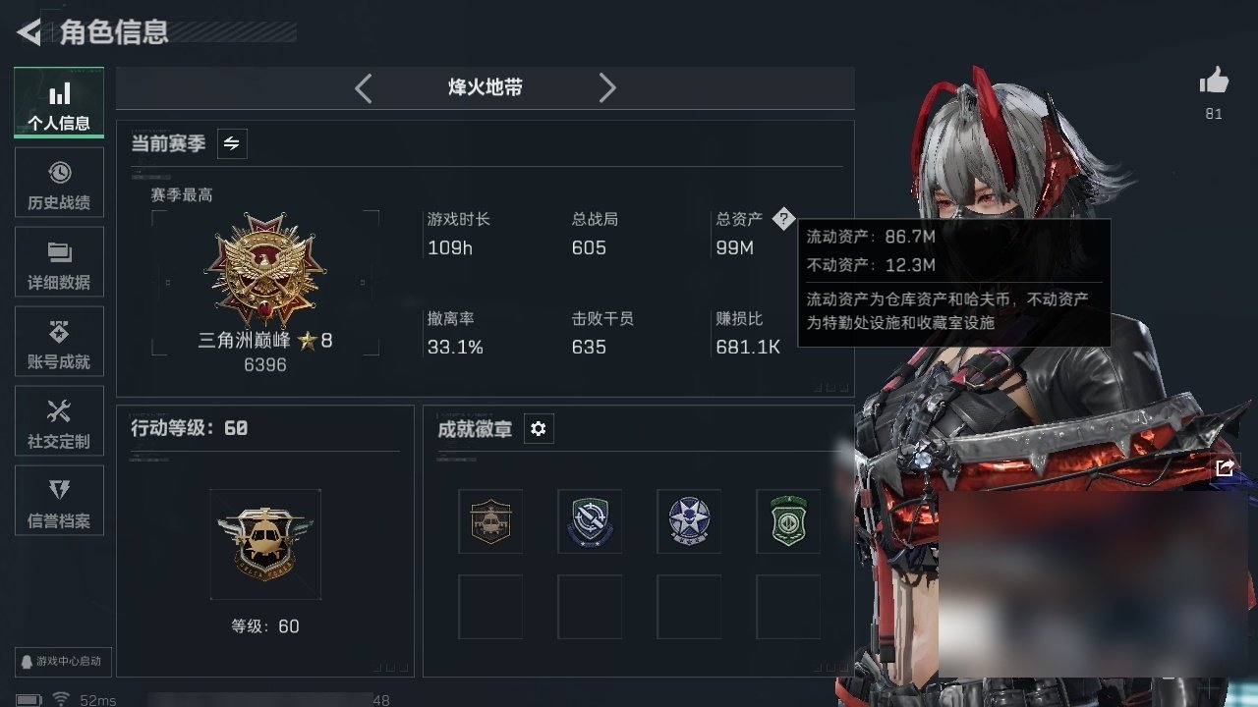Open the 社交定制 section
Viewport: 1258px width, 707px height.
pos(59,421)
